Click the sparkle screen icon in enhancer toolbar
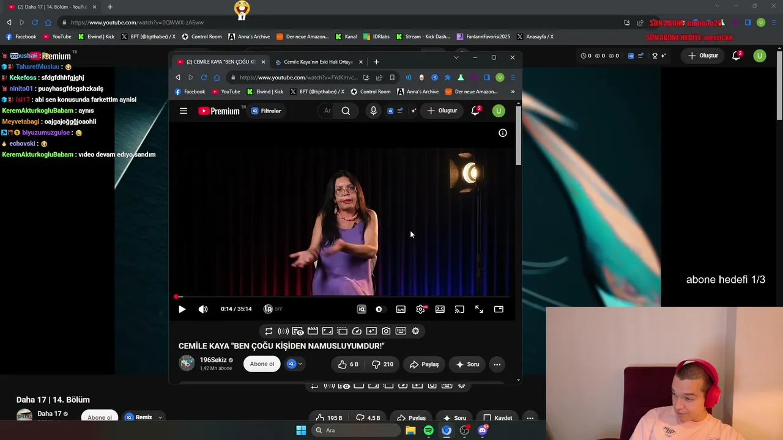The width and height of the screenshot is (783, 440). [x=371, y=331]
